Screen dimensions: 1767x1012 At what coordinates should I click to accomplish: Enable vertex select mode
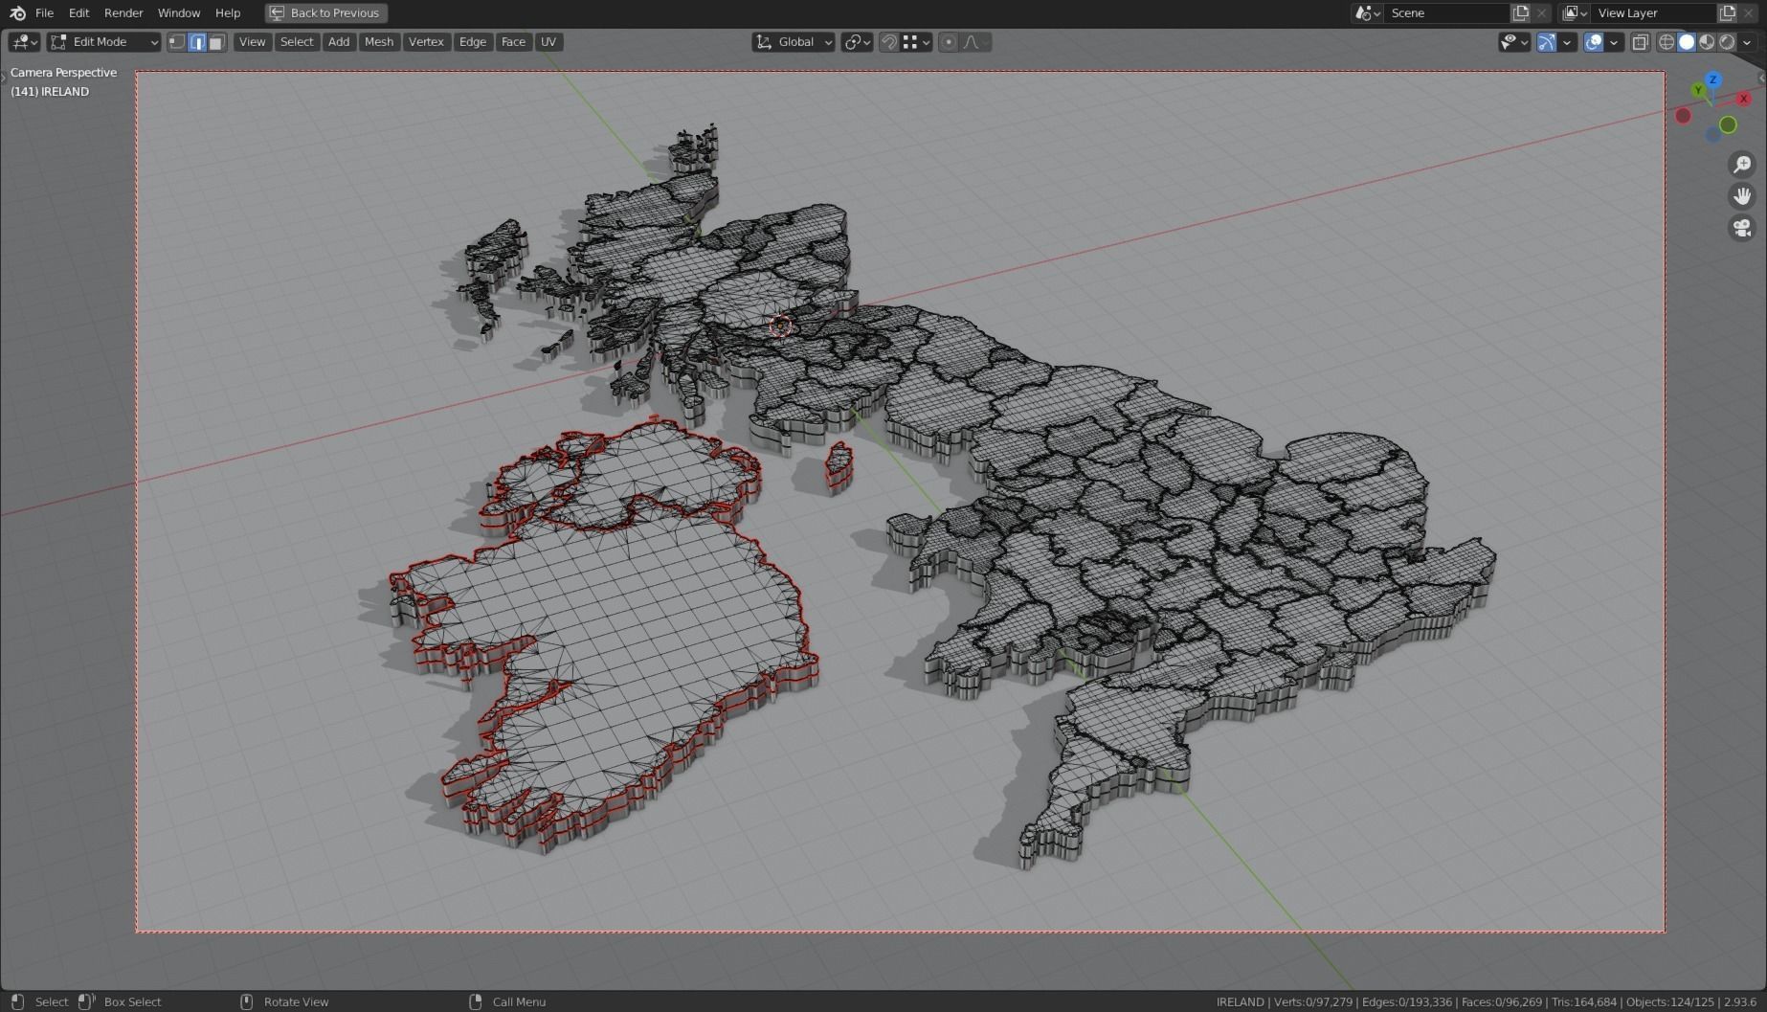pos(177,41)
